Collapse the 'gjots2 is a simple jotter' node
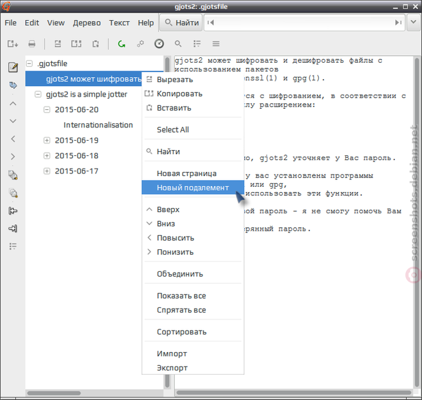The image size is (422, 400). 38,94
